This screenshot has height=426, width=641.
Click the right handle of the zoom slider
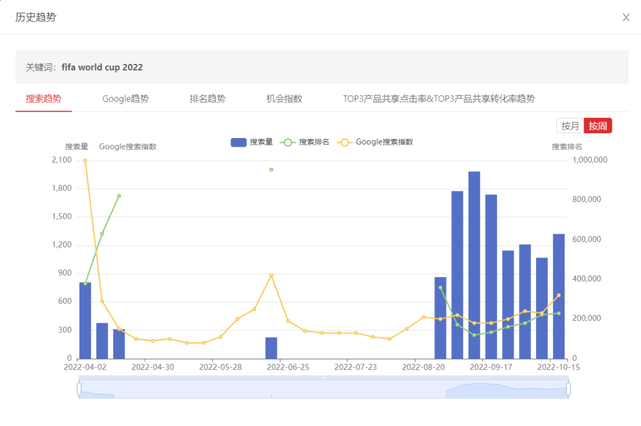[x=568, y=389]
